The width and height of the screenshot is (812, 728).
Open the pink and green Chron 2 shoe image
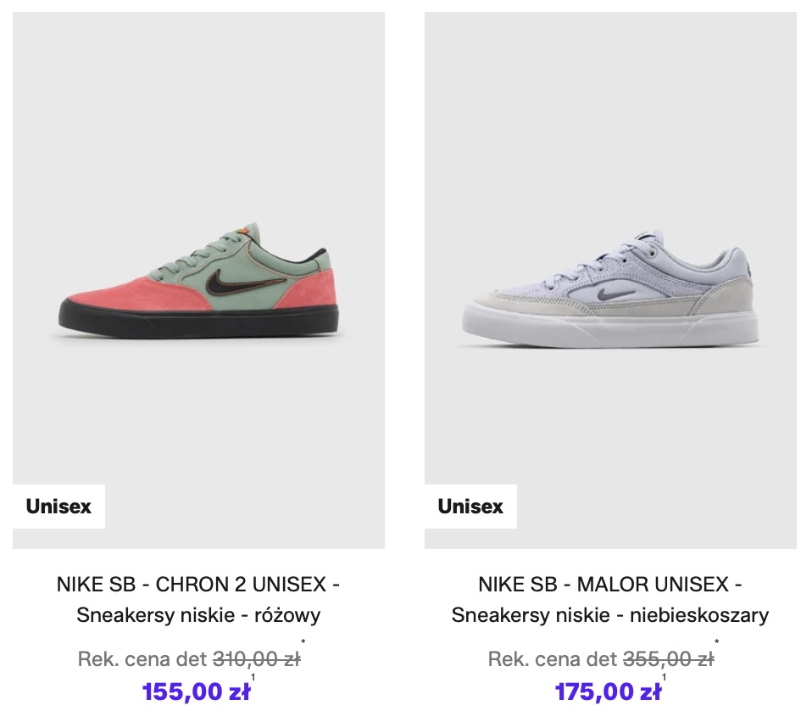click(x=198, y=281)
